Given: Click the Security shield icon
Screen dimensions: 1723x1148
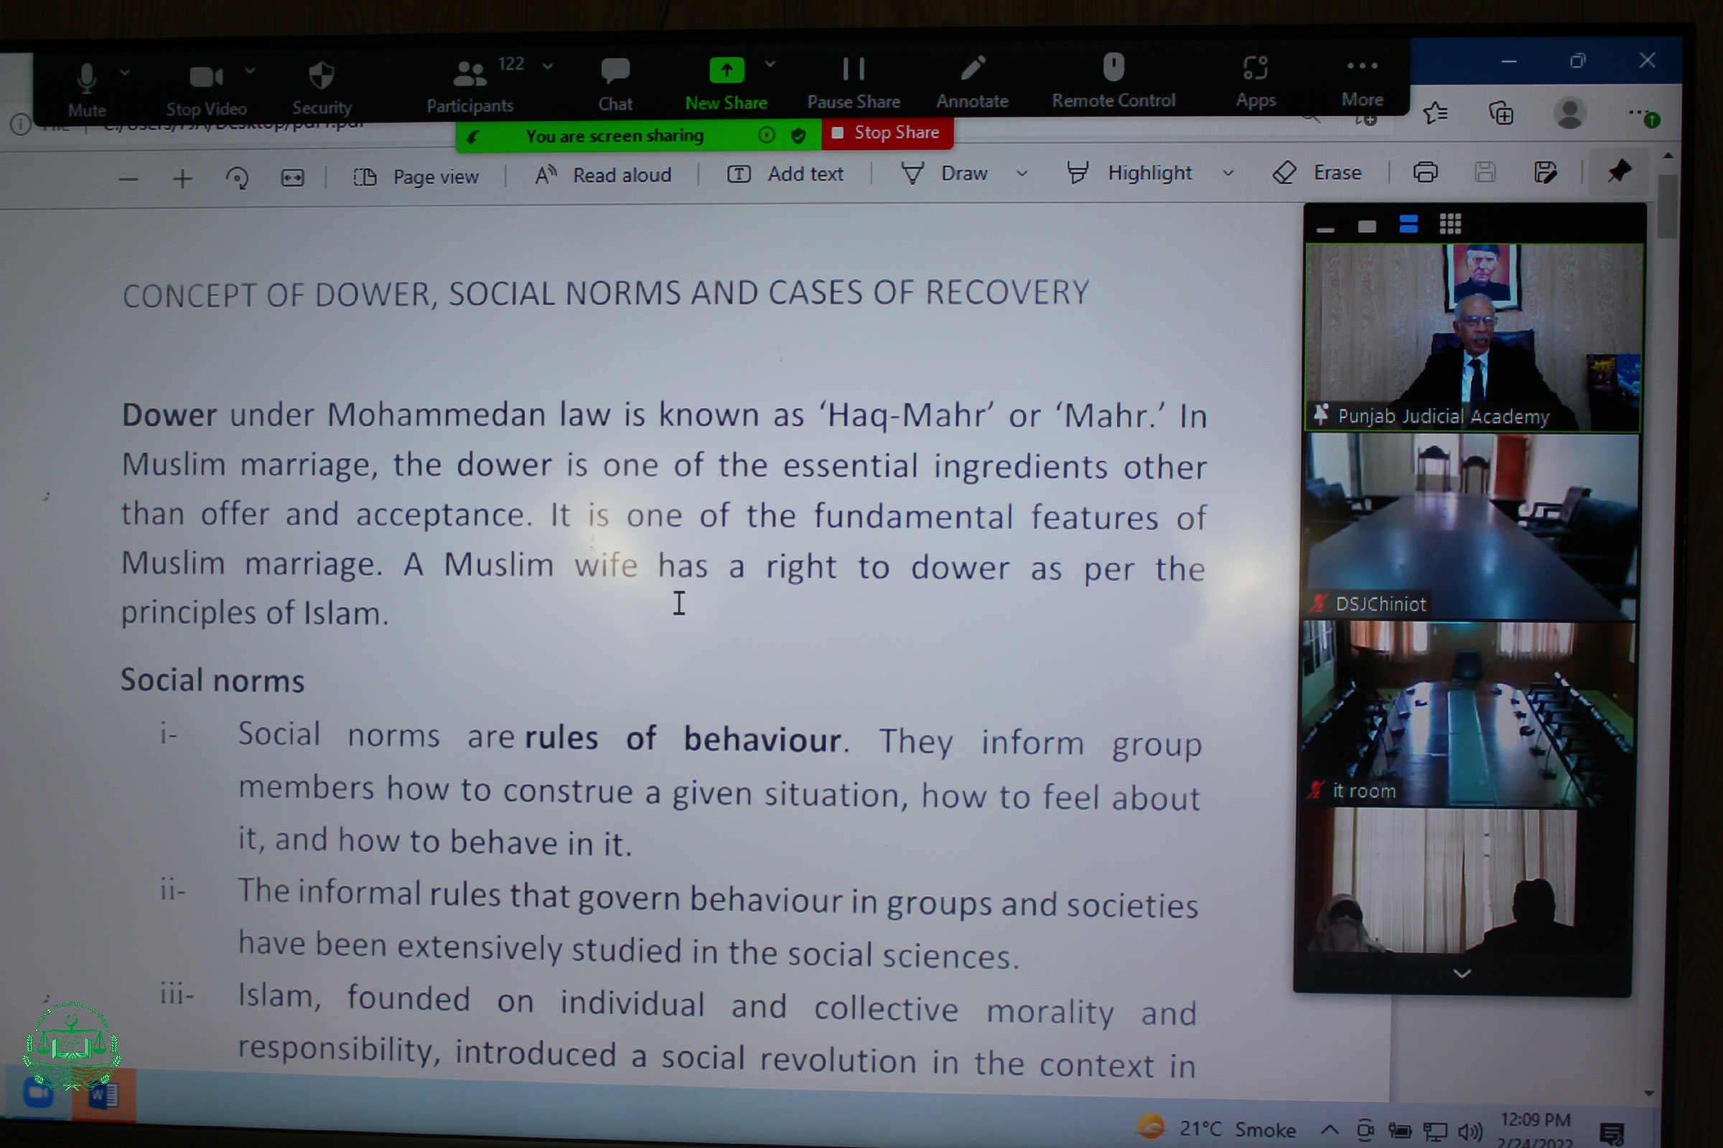Looking at the screenshot, I should 322,75.
